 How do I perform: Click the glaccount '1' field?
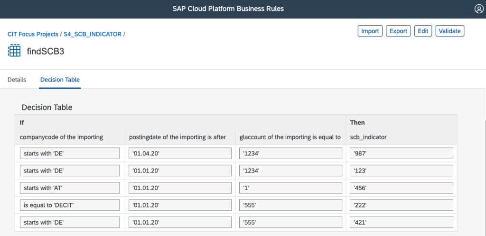pyautogui.click(x=291, y=188)
